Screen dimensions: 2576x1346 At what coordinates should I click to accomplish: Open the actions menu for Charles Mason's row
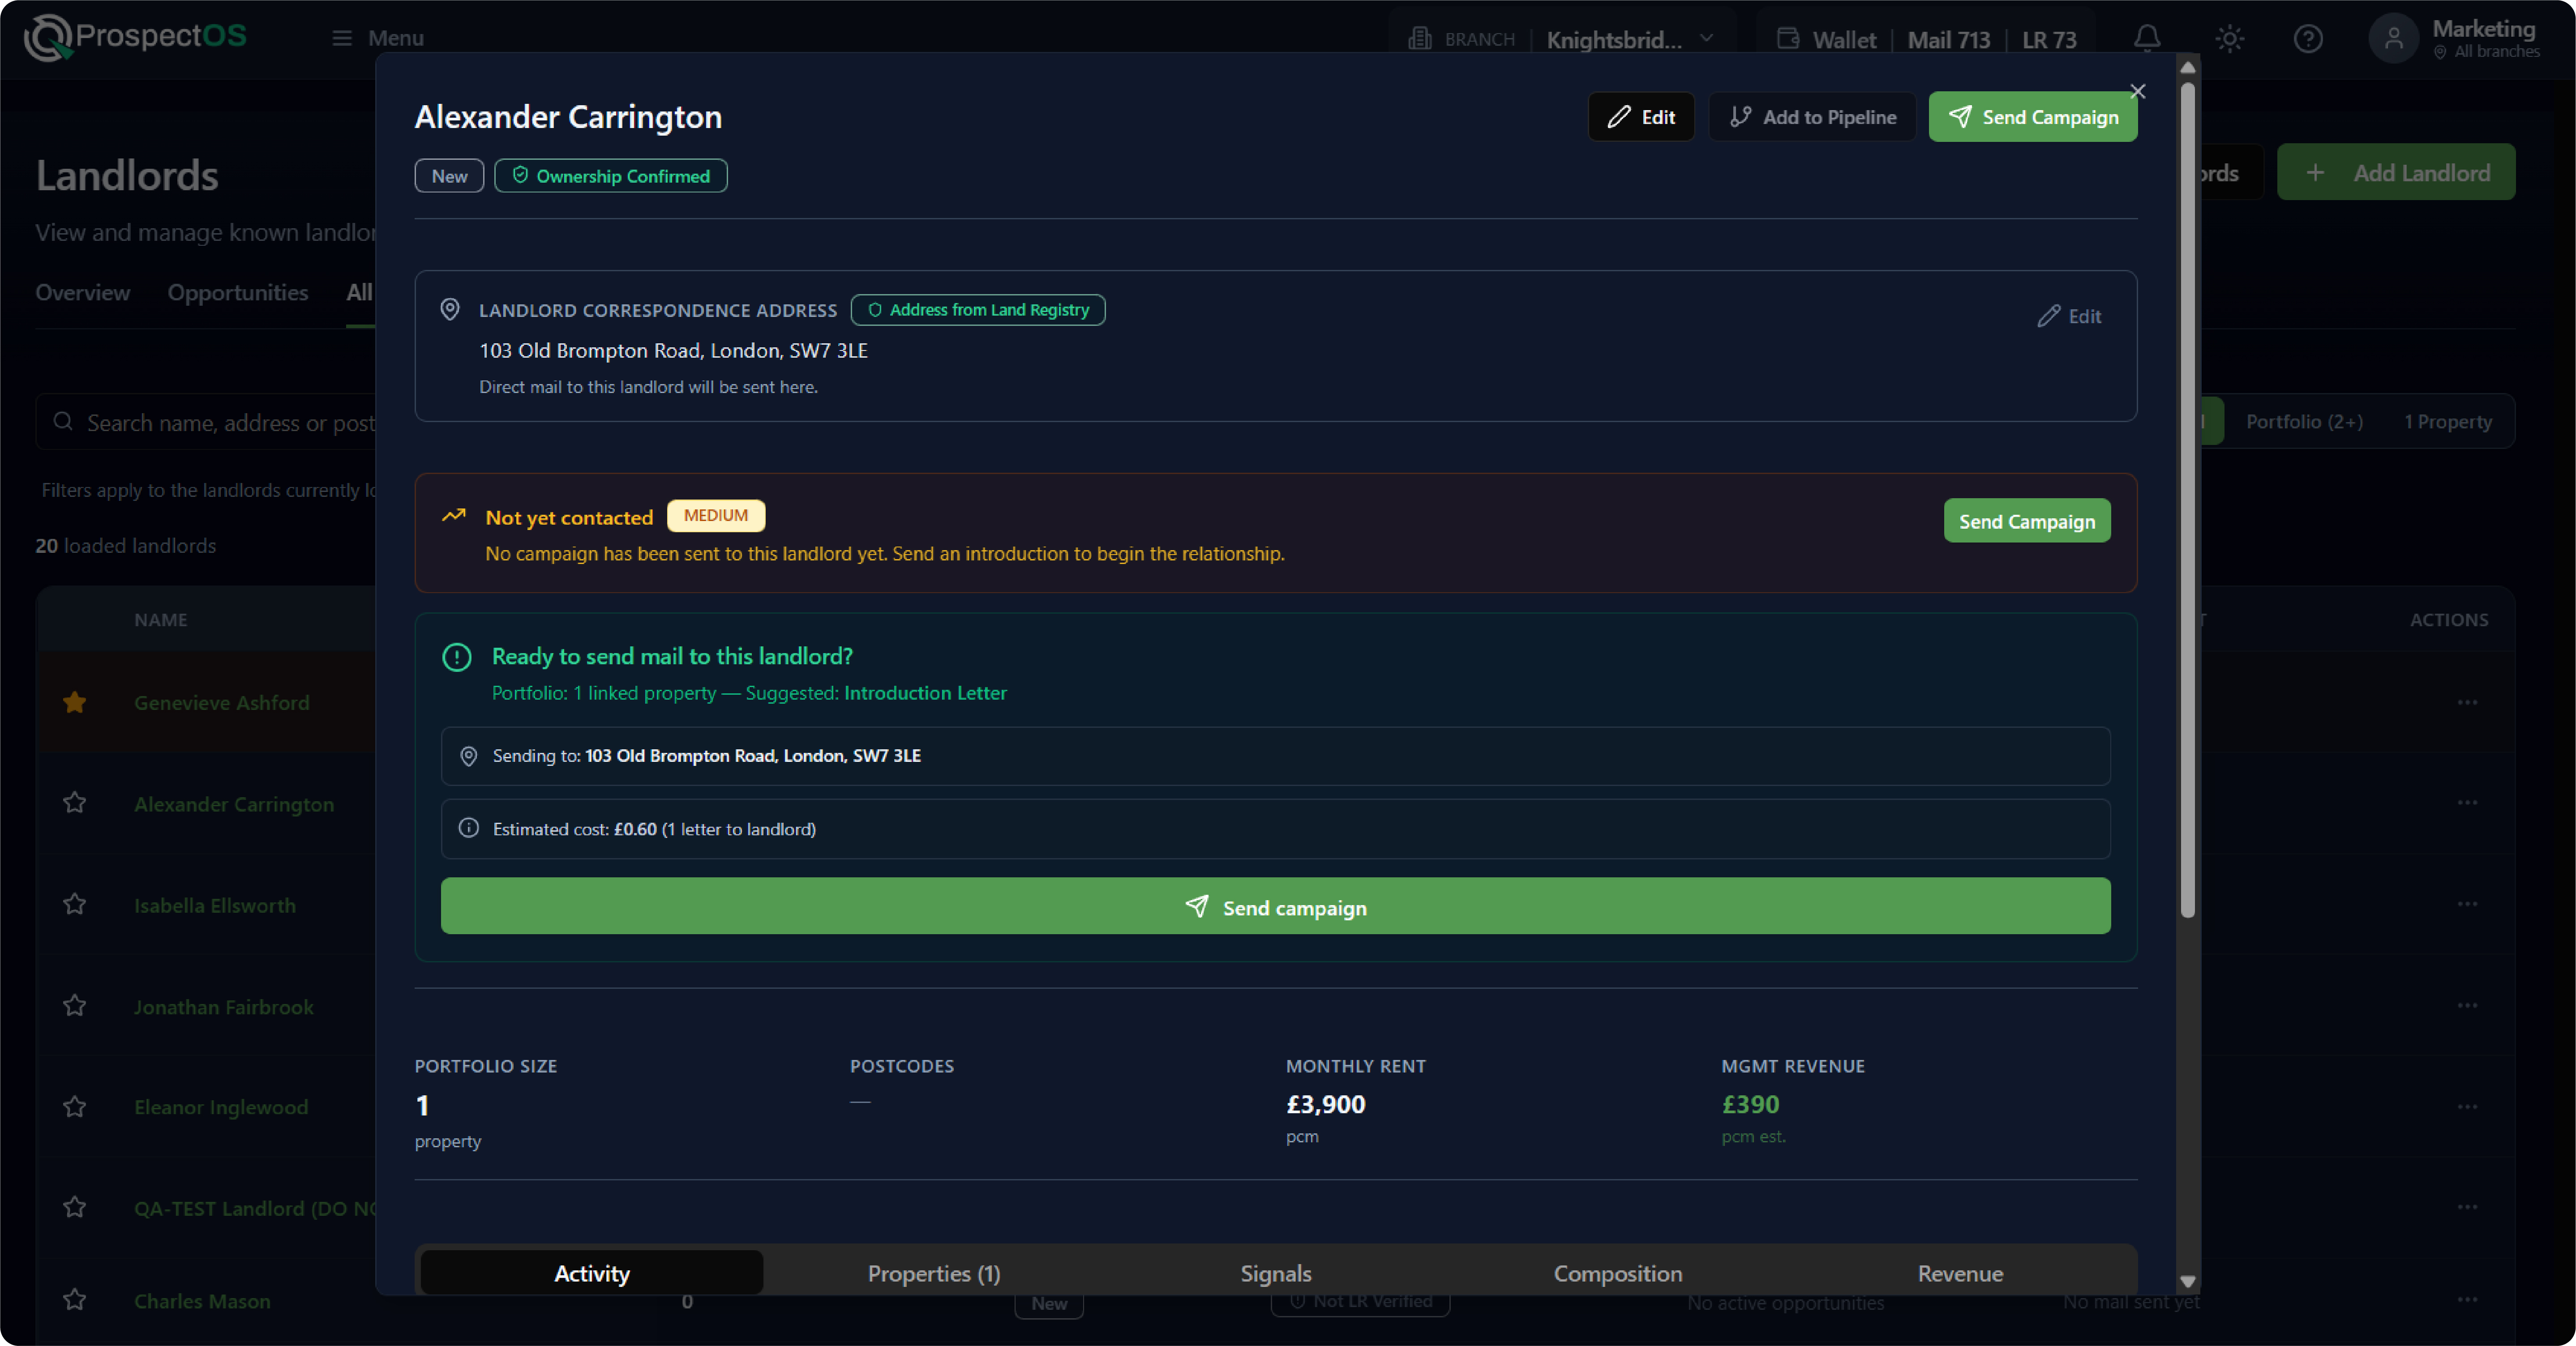(2468, 1299)
